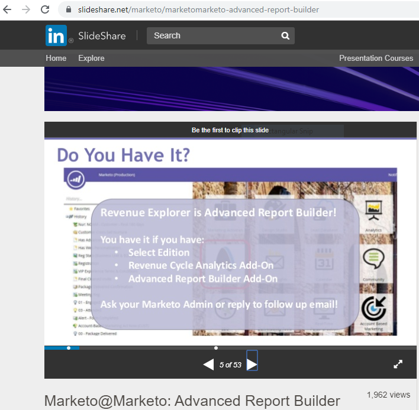The width and height of the screenshot is (419, 410).
Task: Click the browser back arrow
Action: tap(7, 9)
